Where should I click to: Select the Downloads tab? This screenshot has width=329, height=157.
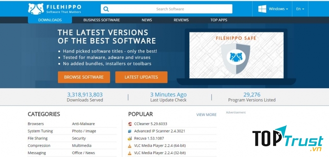(50, 20)
